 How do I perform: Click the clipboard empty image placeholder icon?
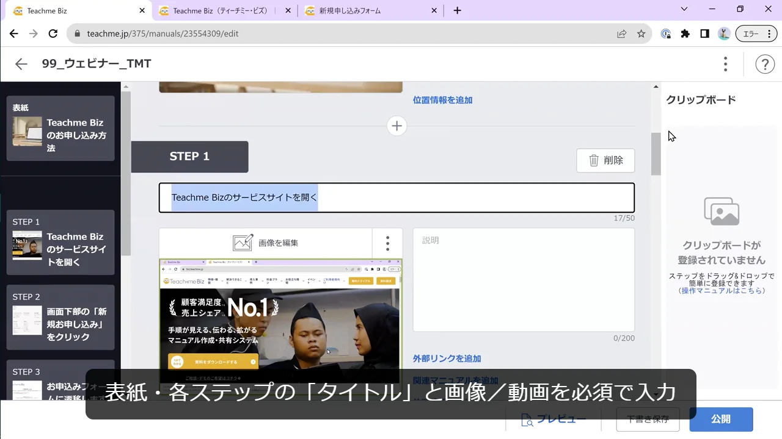pos(722,212)
